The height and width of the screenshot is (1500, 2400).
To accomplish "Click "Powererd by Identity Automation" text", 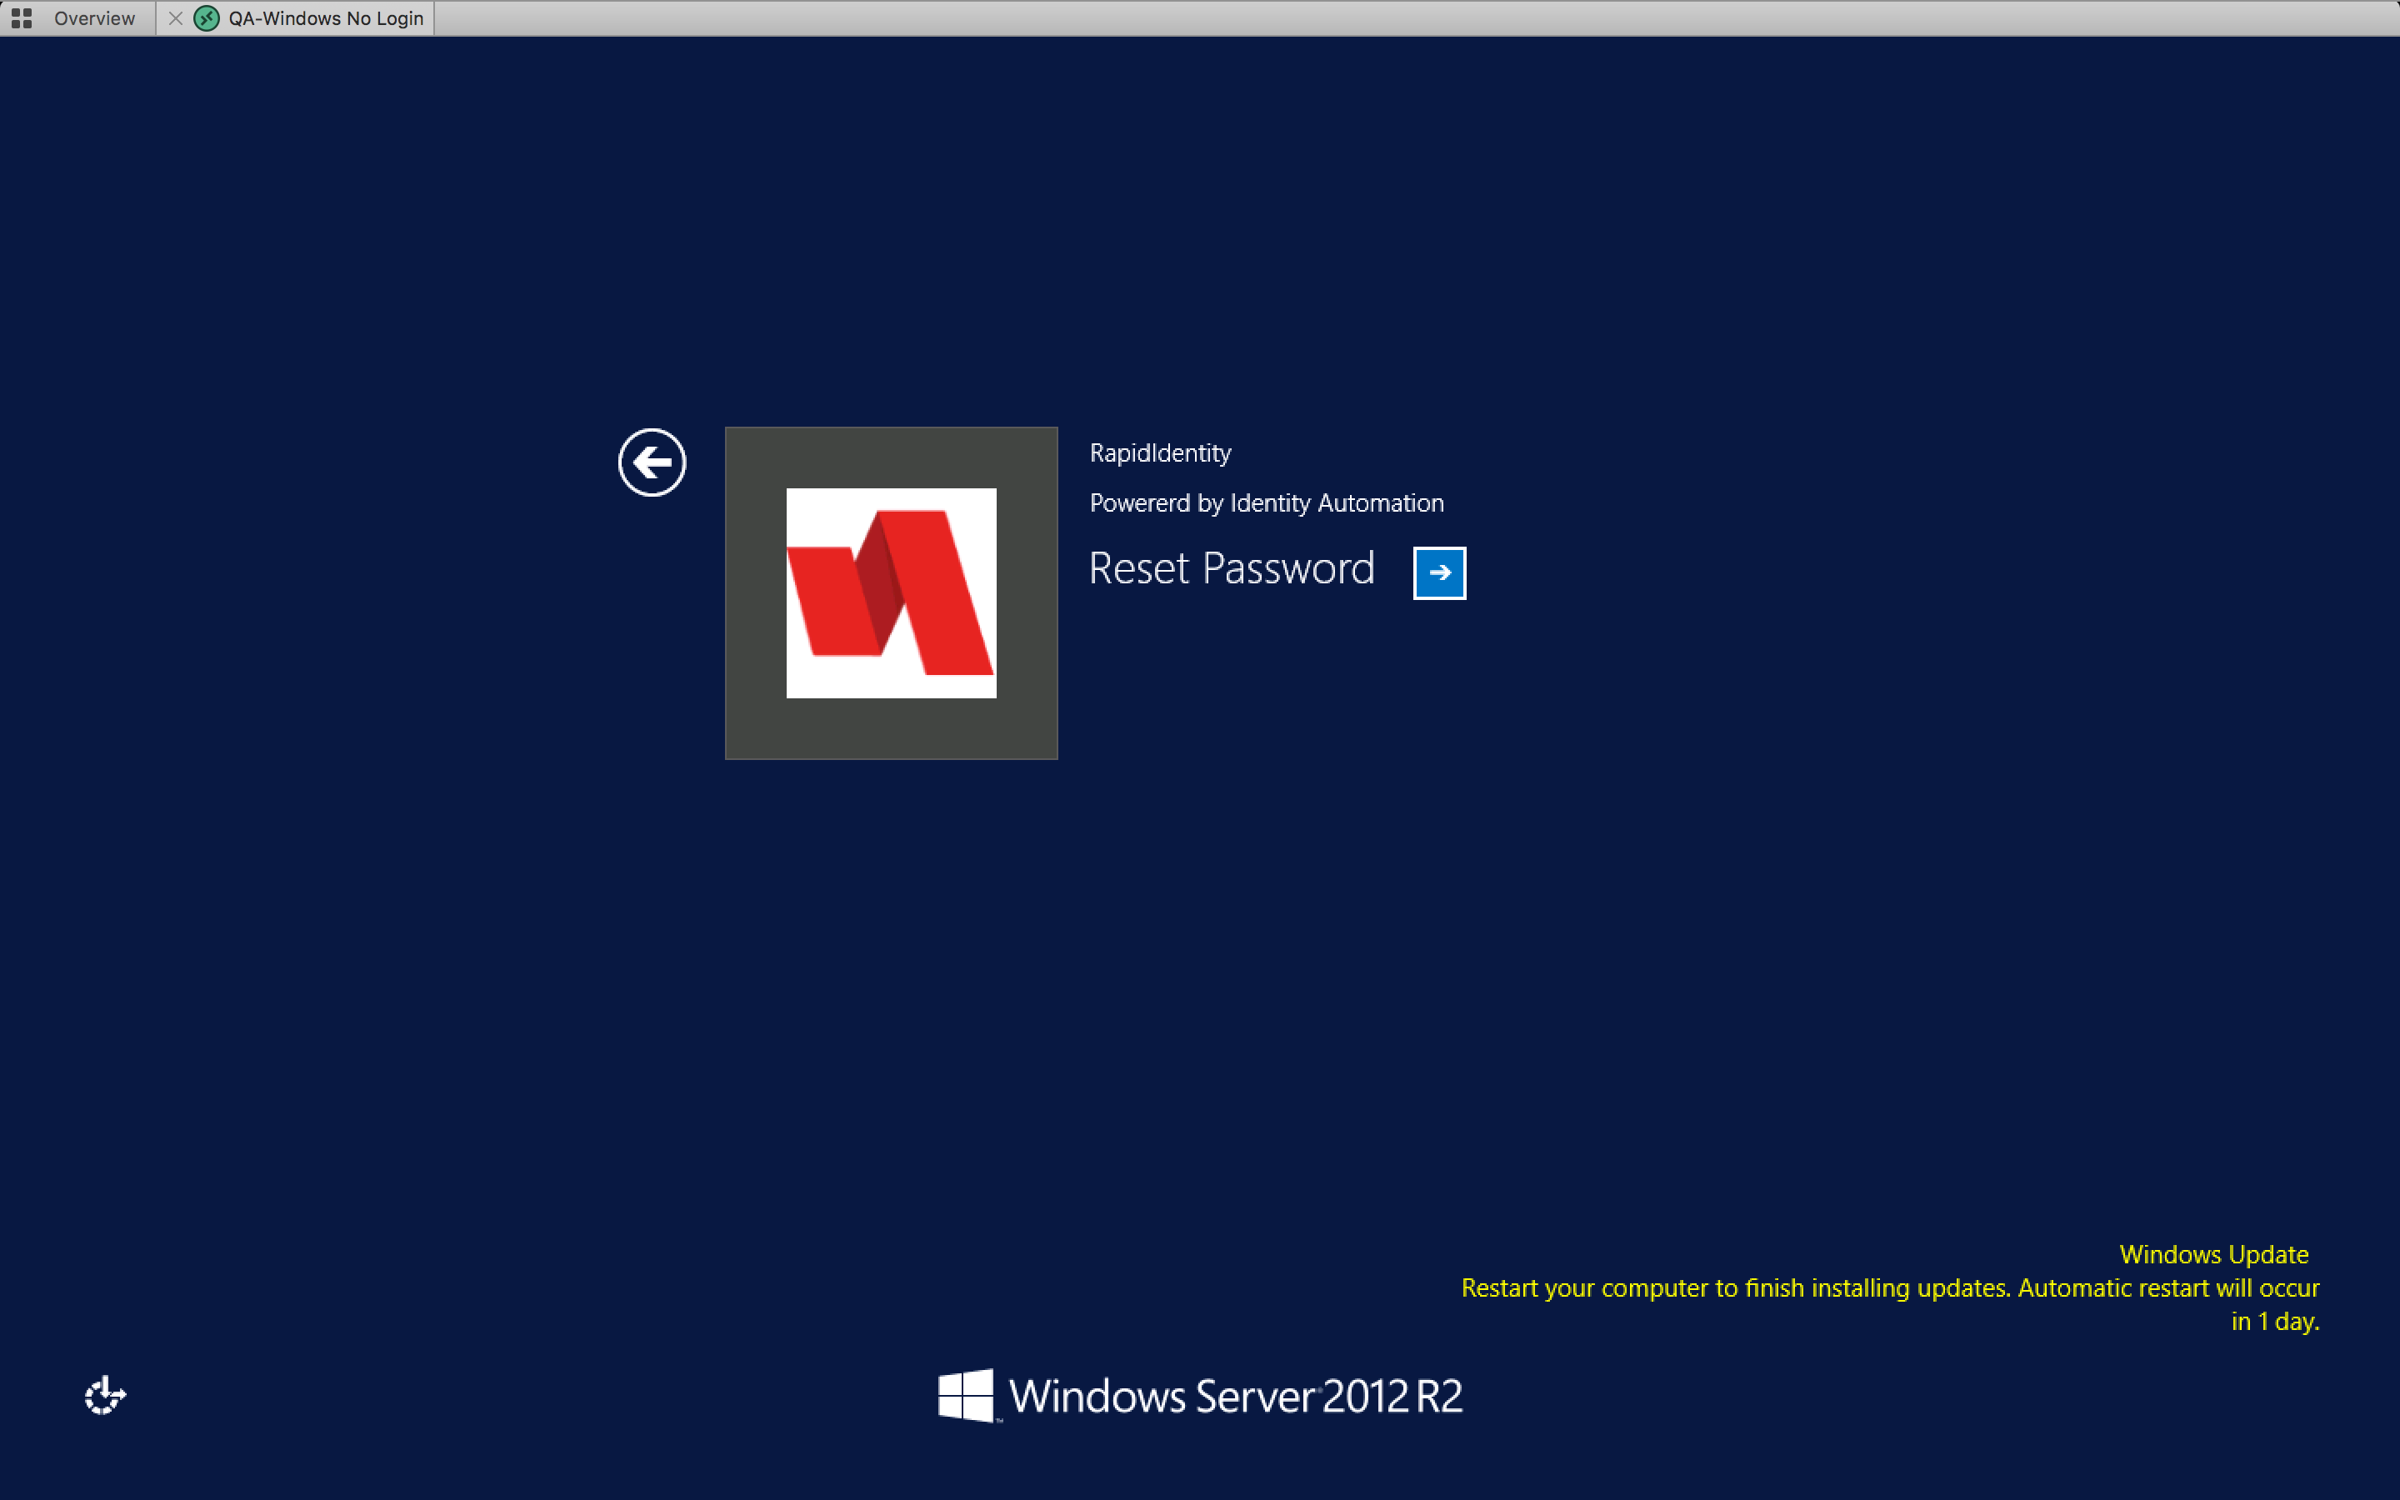I will 1267,503.
